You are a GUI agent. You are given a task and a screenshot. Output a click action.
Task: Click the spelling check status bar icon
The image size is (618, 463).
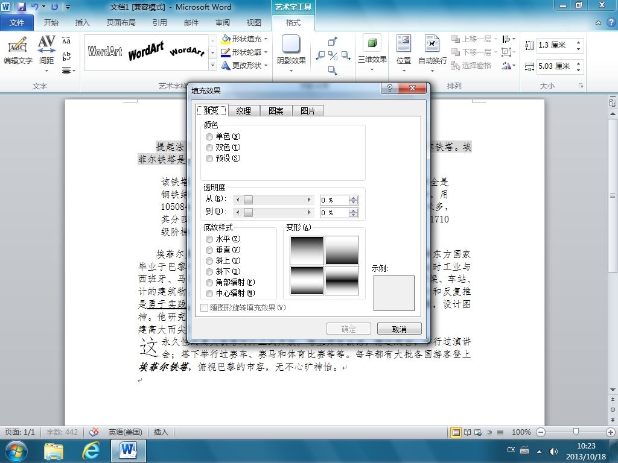click(94, 432)
